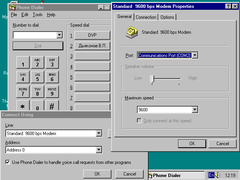Switch to the Options tab
Viewport: 240px width, 180px height.
(x=167, y=17)
